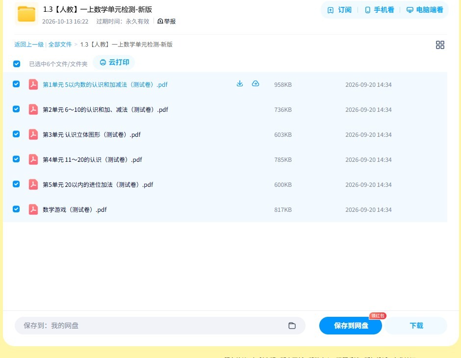The height and width of the screenshot is (358, 461).
Task: Switch to grid view layout
Action: point(440,45)
